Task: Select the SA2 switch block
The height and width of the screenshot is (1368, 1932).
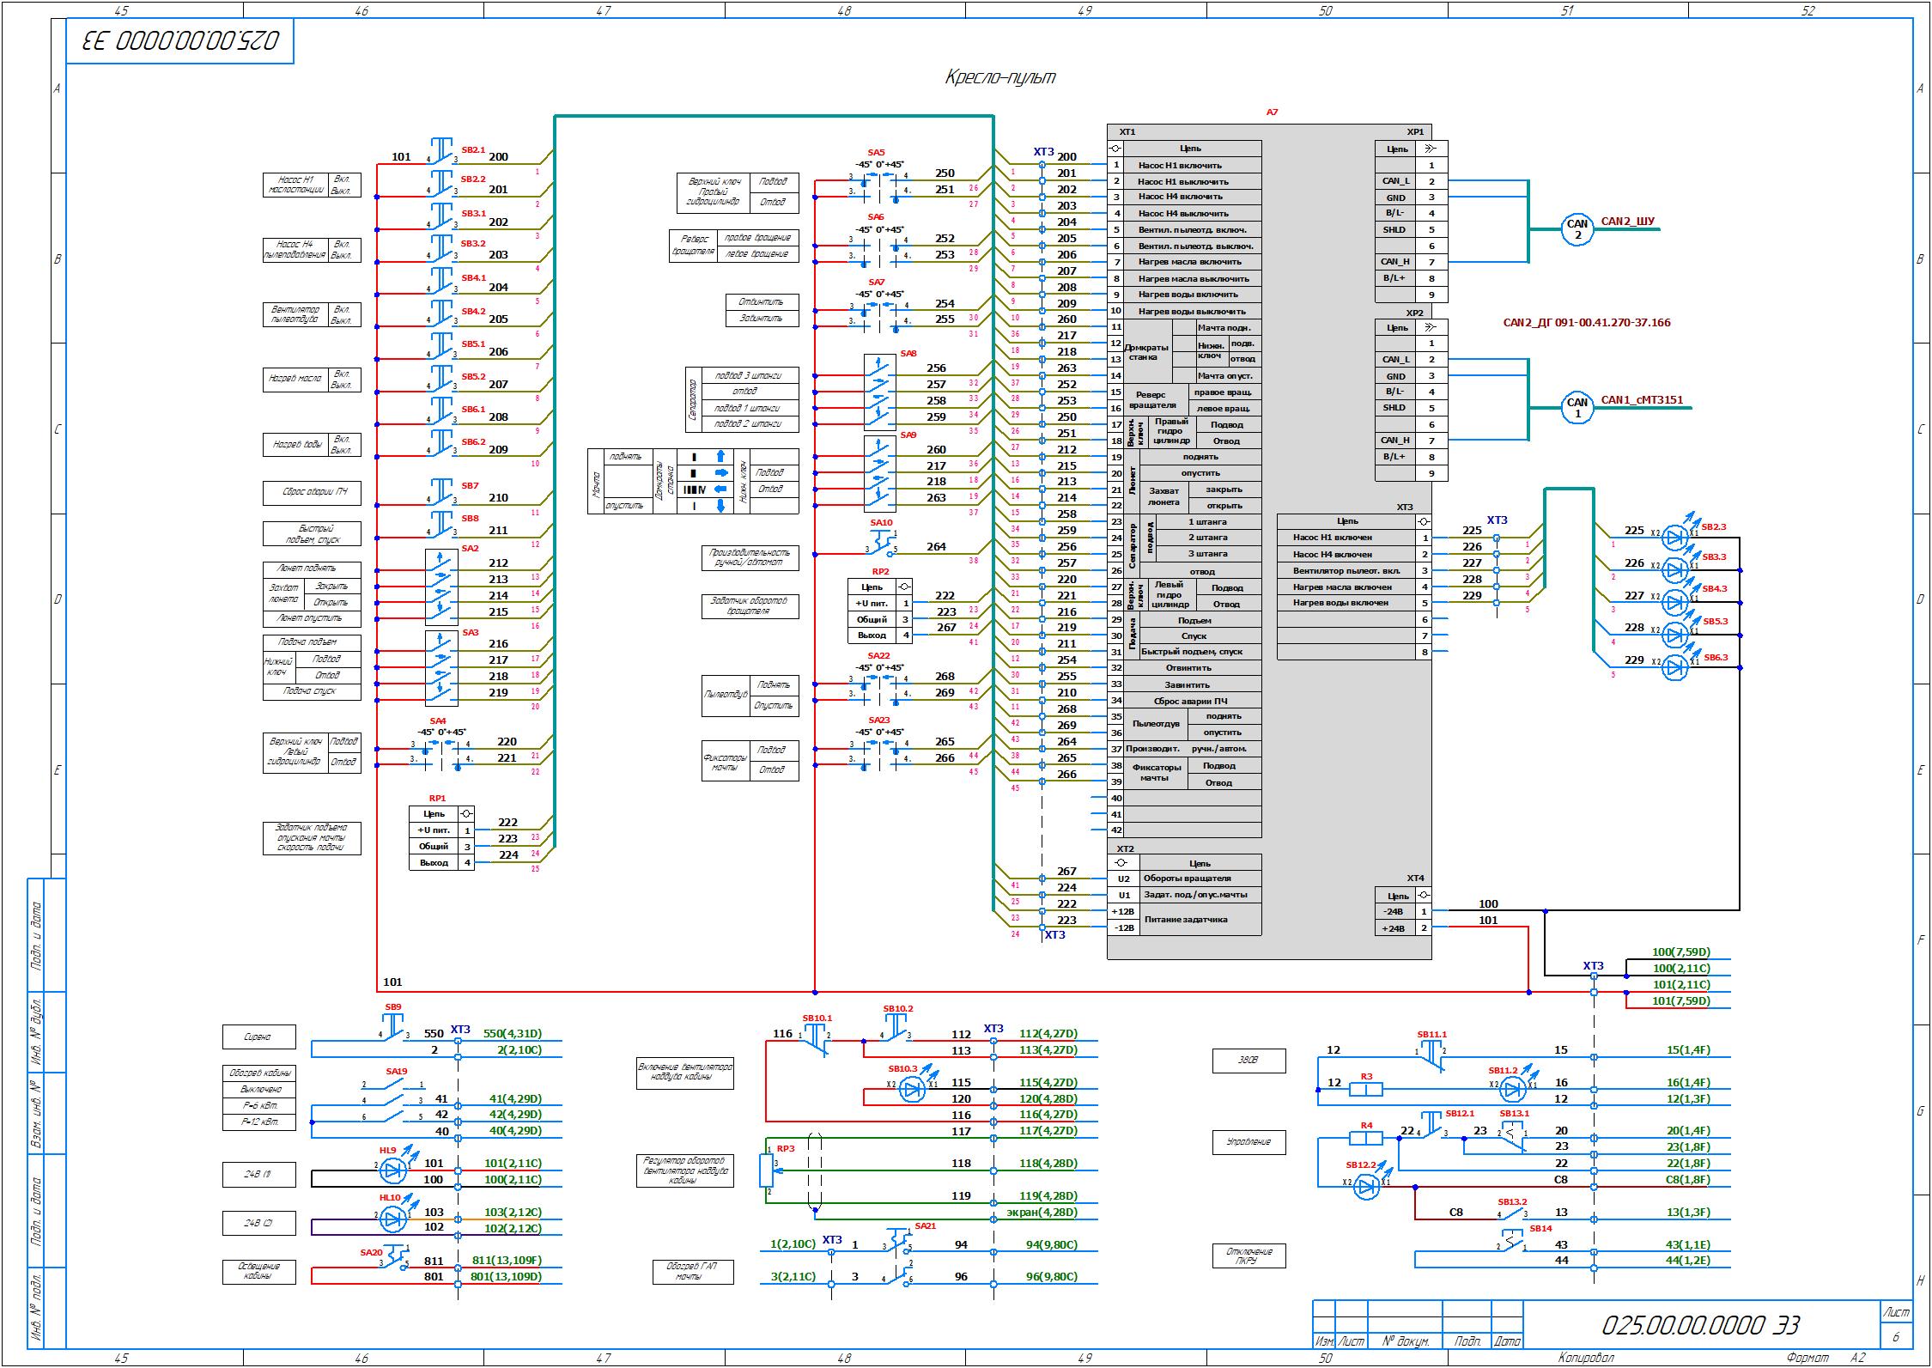Action: click(441, 587)
